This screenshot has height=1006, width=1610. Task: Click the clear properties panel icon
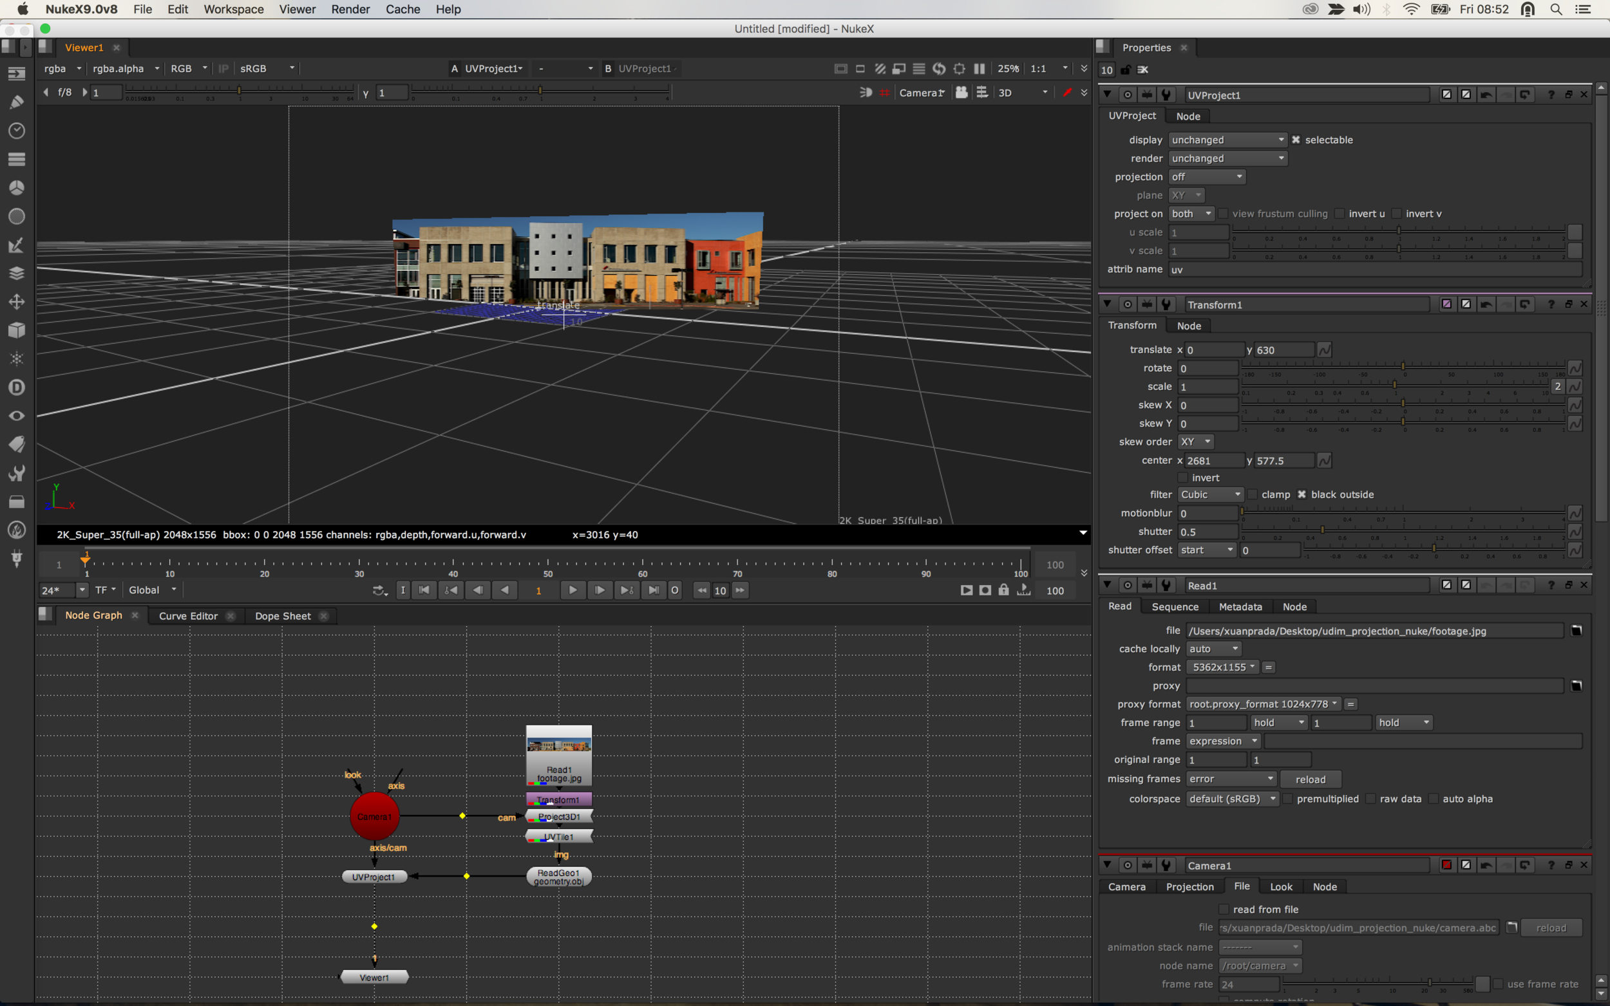coord(1142,70)
